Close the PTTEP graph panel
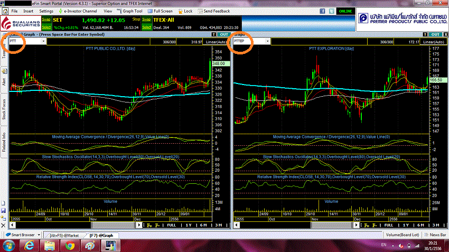The image size is (449, 252). (445, 34)
